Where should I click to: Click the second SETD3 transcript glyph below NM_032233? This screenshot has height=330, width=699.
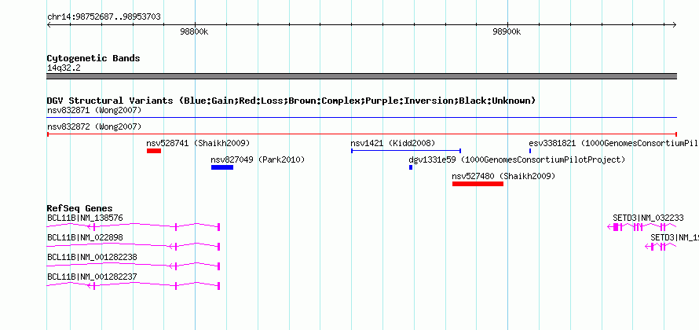coord(661,247)
